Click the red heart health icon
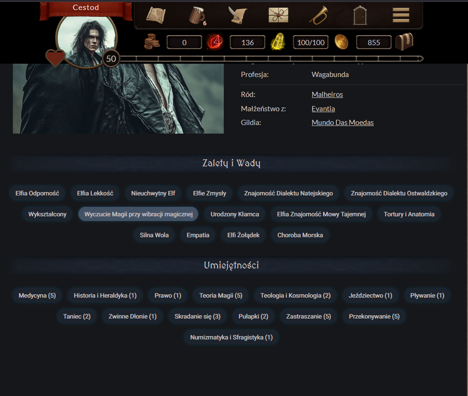Screen dimensions: 468x396 tap(55, 58)
